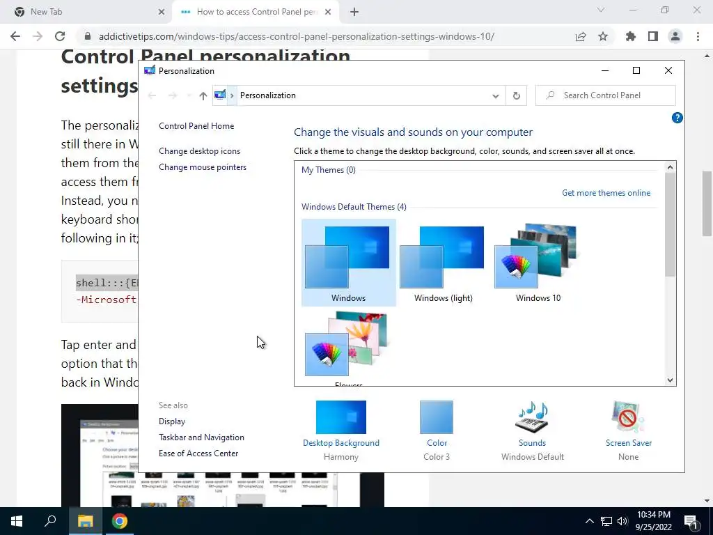713x535 pixels.
Task: Click the themes list scrollbar thumb
Action: click(670, 225)
